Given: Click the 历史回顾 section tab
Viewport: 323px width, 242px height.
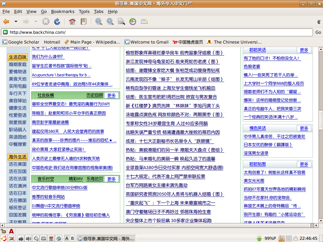Looking at the screenshot, I should click(x=94, y=95).
